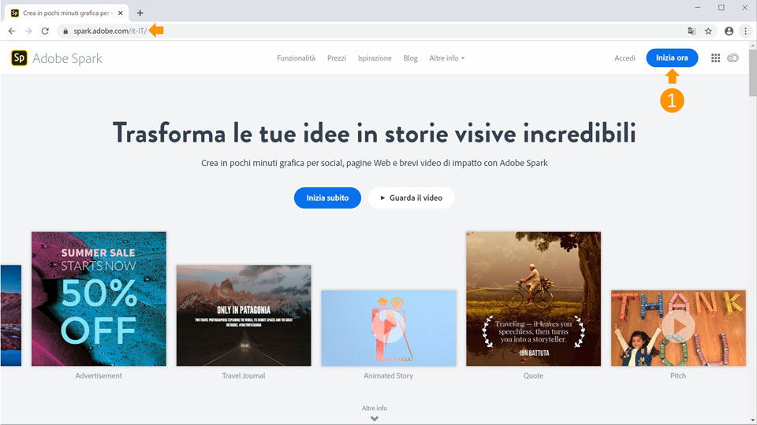Click the Pitch caption

point(678,376)
